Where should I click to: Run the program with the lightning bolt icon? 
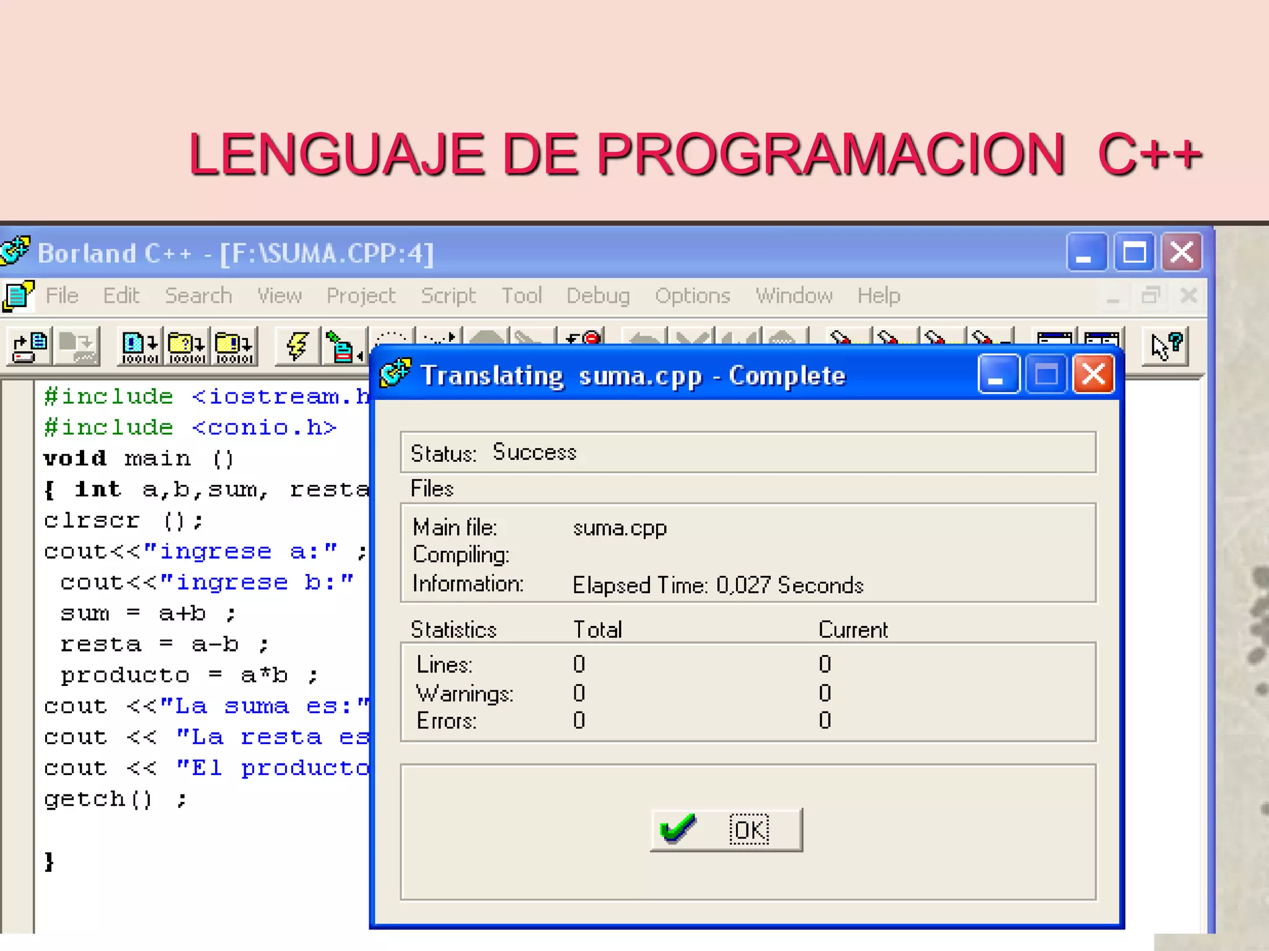pos(297,347)
